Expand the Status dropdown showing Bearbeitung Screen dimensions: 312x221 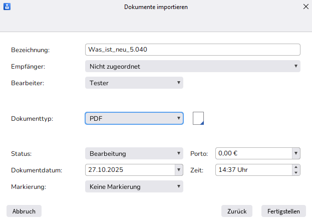coord(134,153)
